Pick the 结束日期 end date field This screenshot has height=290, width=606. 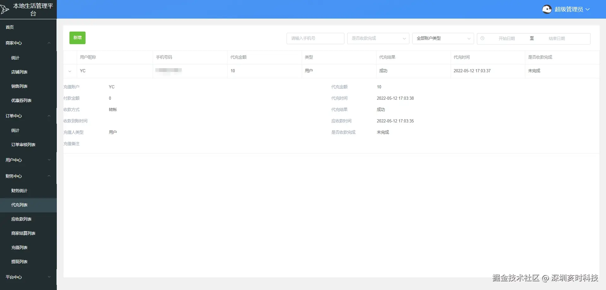point(557,38)
